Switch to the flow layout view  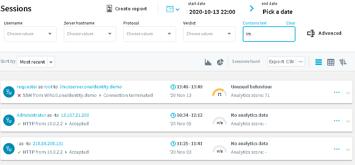[x=343, y=62]
